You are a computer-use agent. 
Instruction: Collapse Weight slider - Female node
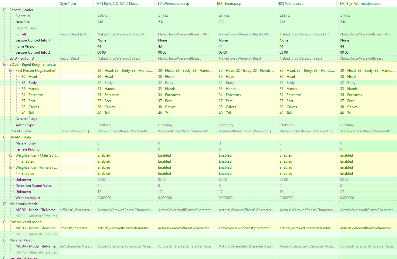(11, 168)
